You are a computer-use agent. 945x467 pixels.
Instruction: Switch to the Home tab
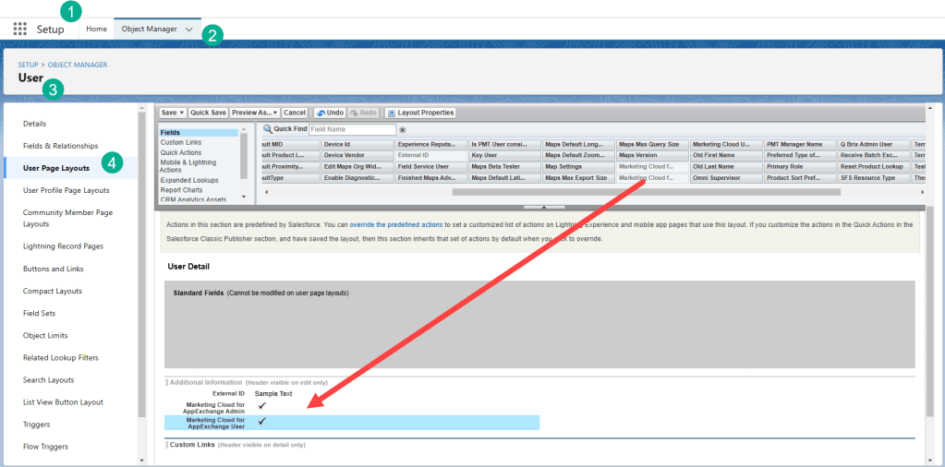97,30
